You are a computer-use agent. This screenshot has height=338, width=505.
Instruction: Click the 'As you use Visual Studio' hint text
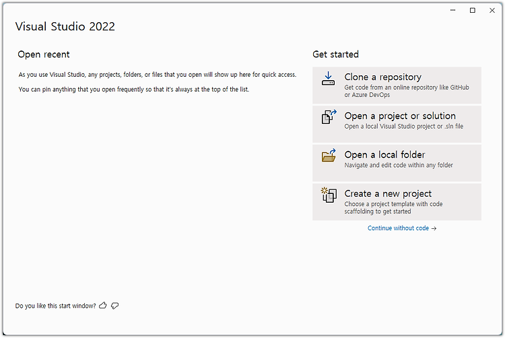click(x=157, y=74)
